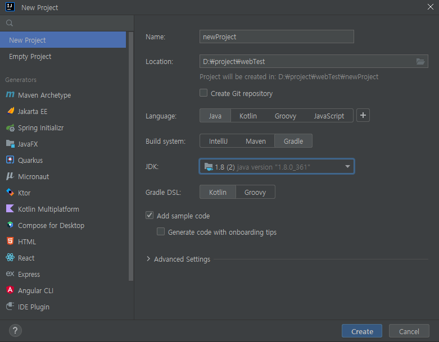Close the New Project dialog
This screenshot has width=439, height=342.
(x=431, y=7)
